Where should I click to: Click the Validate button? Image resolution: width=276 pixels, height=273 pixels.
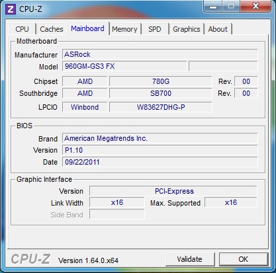point(190,259)
